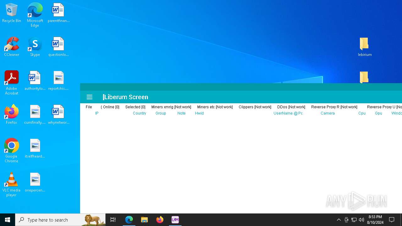The height and width of the screenshot is (226, 402).
Task: Select the Skype desktop shortcut
Action: [35, 47]
